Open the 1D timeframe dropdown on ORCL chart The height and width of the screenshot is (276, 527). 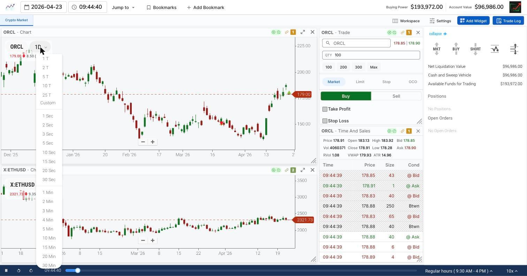tap(40, 47)
